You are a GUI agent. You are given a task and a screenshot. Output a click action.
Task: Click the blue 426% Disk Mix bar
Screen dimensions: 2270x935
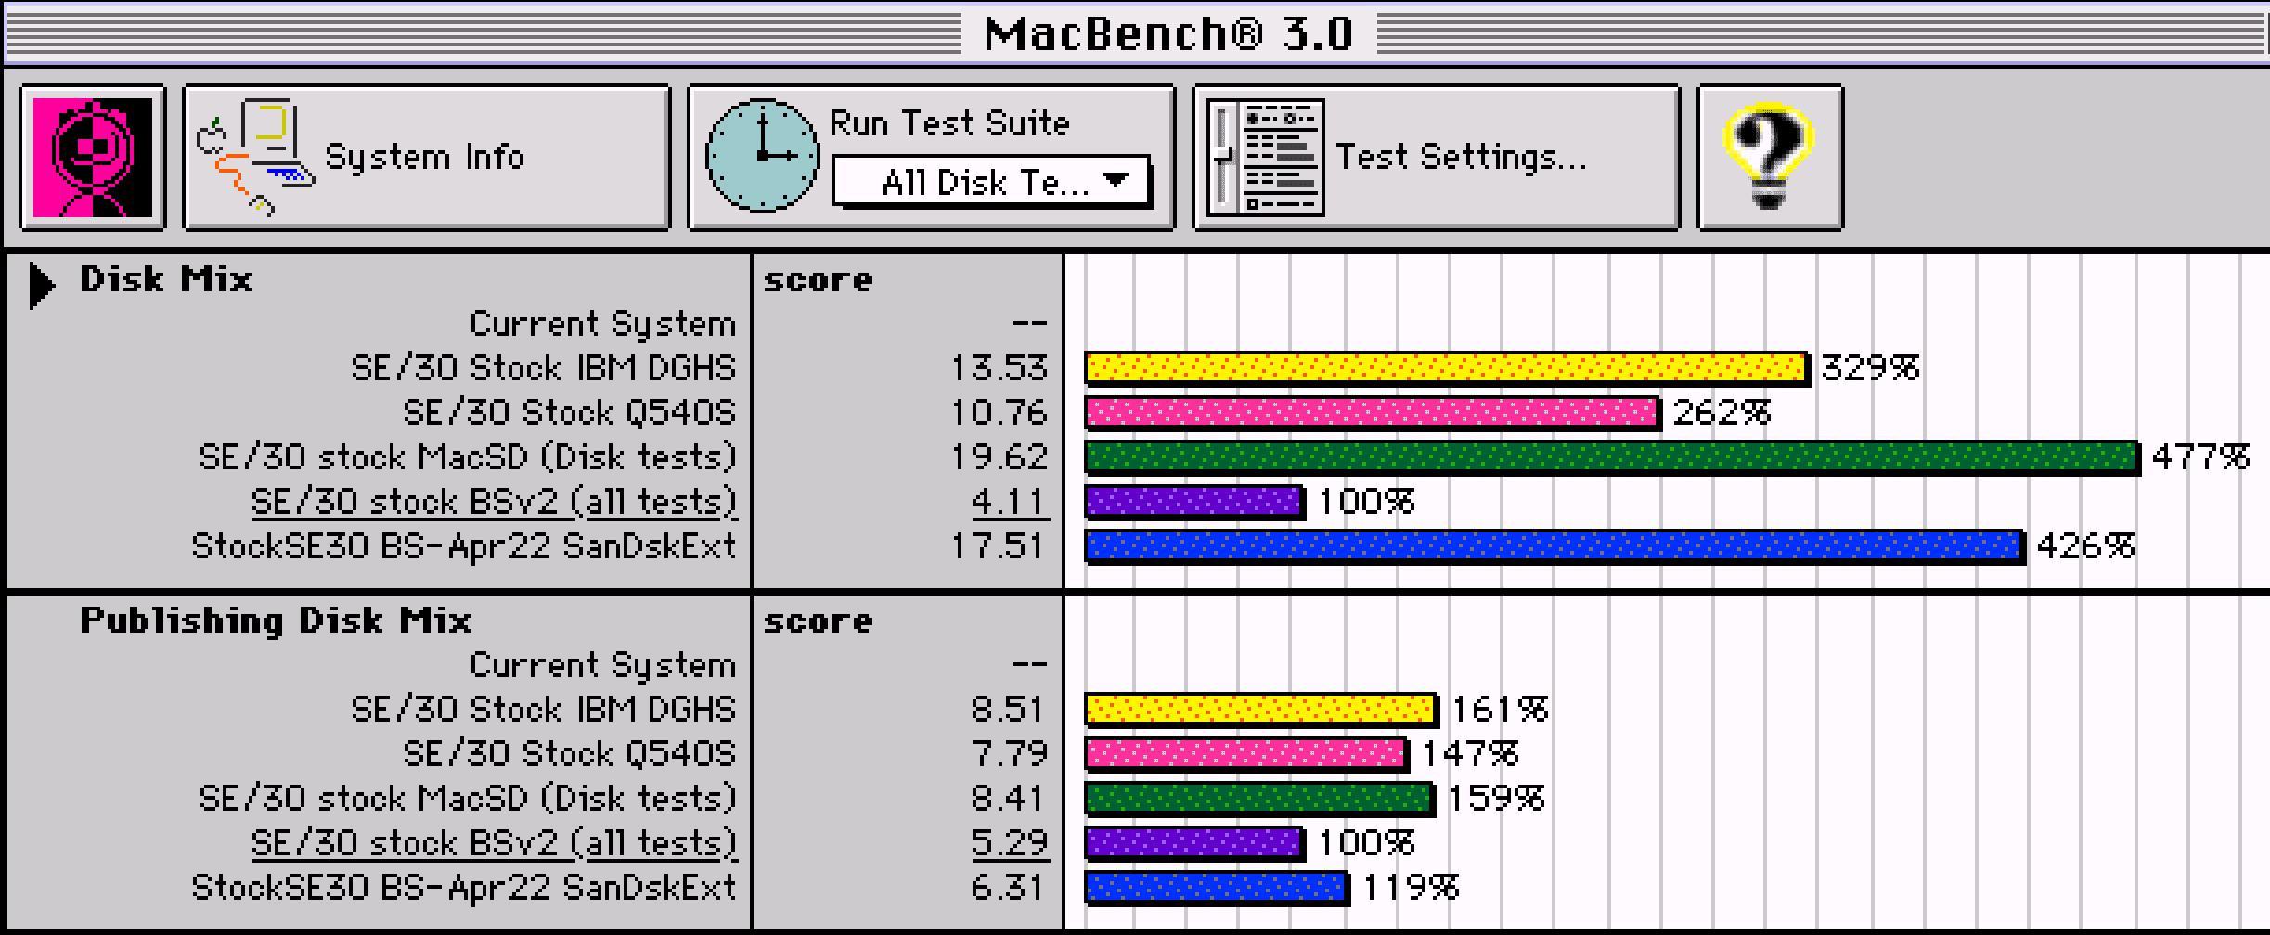tap(1554, 545)
